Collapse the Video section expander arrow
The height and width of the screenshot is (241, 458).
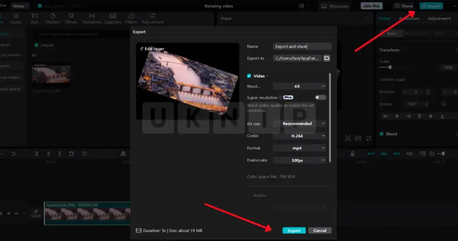point(267,76)
